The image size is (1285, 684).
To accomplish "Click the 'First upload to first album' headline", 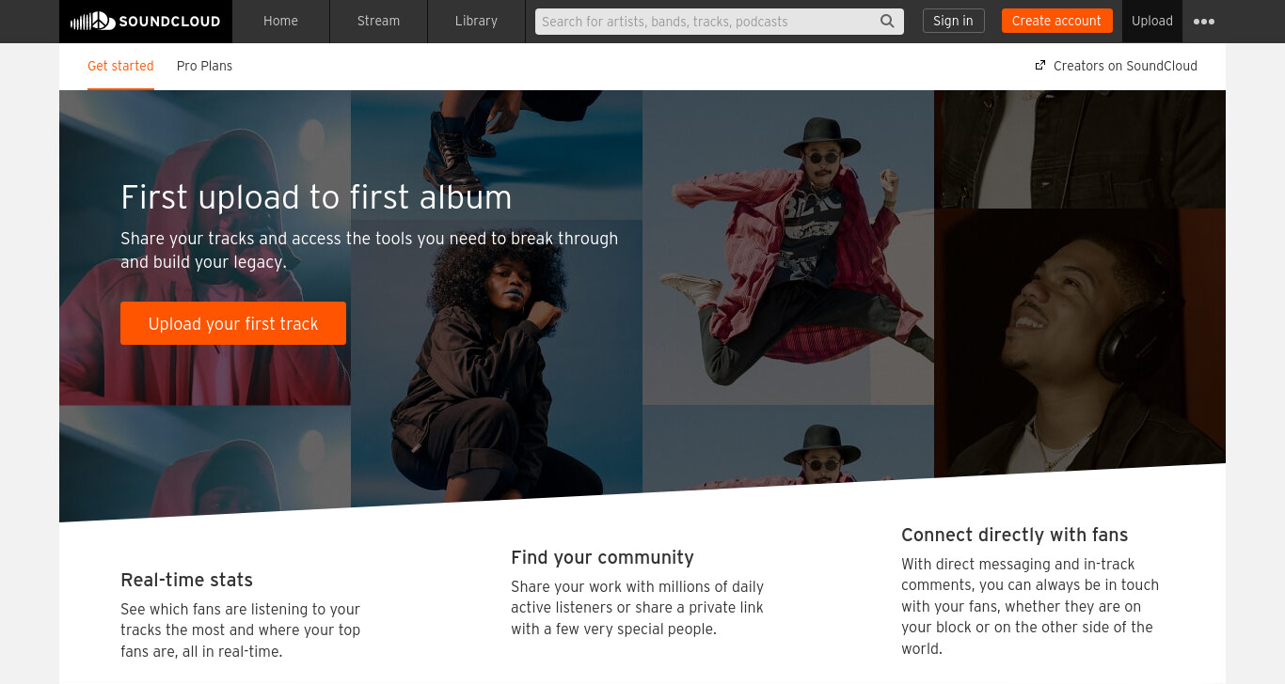I will [316, 197].
